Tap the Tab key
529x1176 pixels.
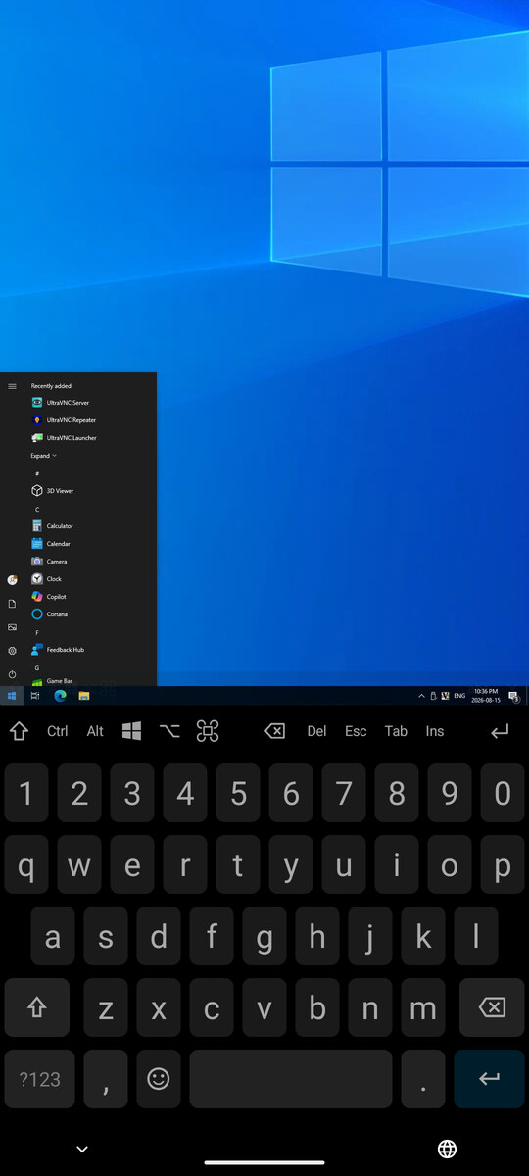point(396,731)
